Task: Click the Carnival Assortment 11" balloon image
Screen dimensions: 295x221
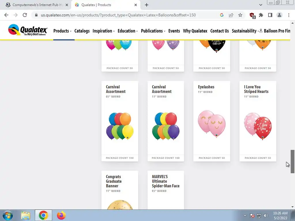Action: coord(166,126)
